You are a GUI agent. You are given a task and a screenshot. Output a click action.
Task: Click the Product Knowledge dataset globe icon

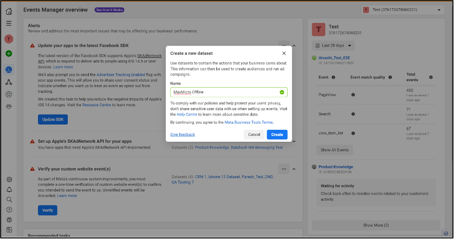tap(314, 167)
